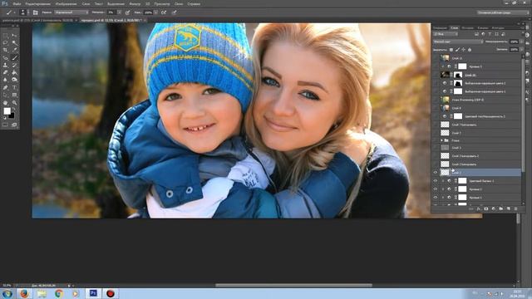Click the lock all padlock icon
Viewport: 532px width, 299px height.
(470, 50)
